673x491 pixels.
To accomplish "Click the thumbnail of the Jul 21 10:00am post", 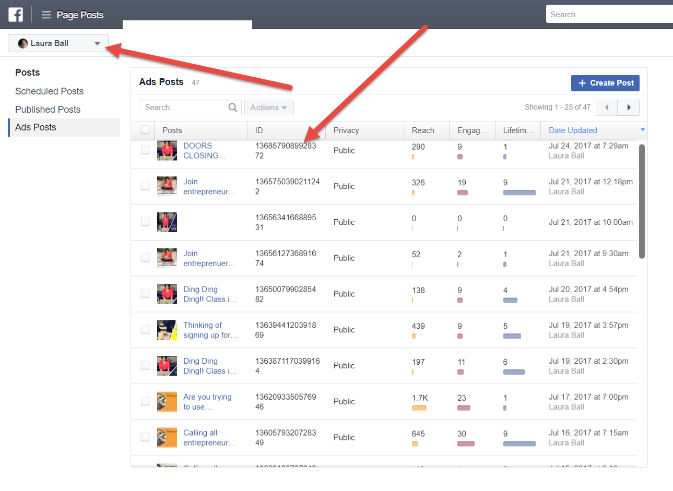I will click(x=167, y=222).
